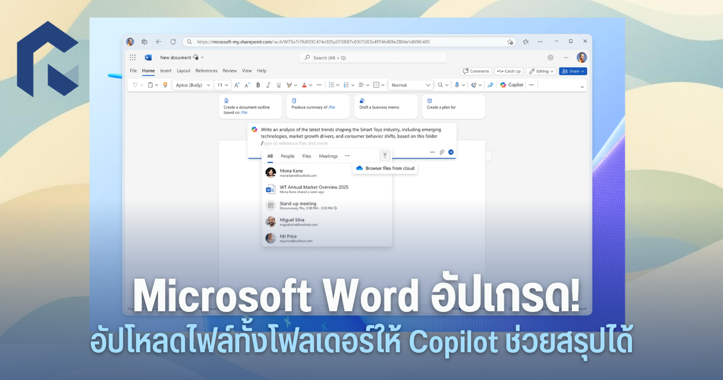Switch to the Files tab in suggestions

(x=307, y=156)
